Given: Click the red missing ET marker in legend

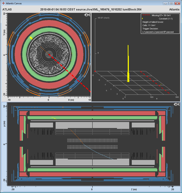Looking at the screenshot, I should pyautogui.click(x=146, y=15).
